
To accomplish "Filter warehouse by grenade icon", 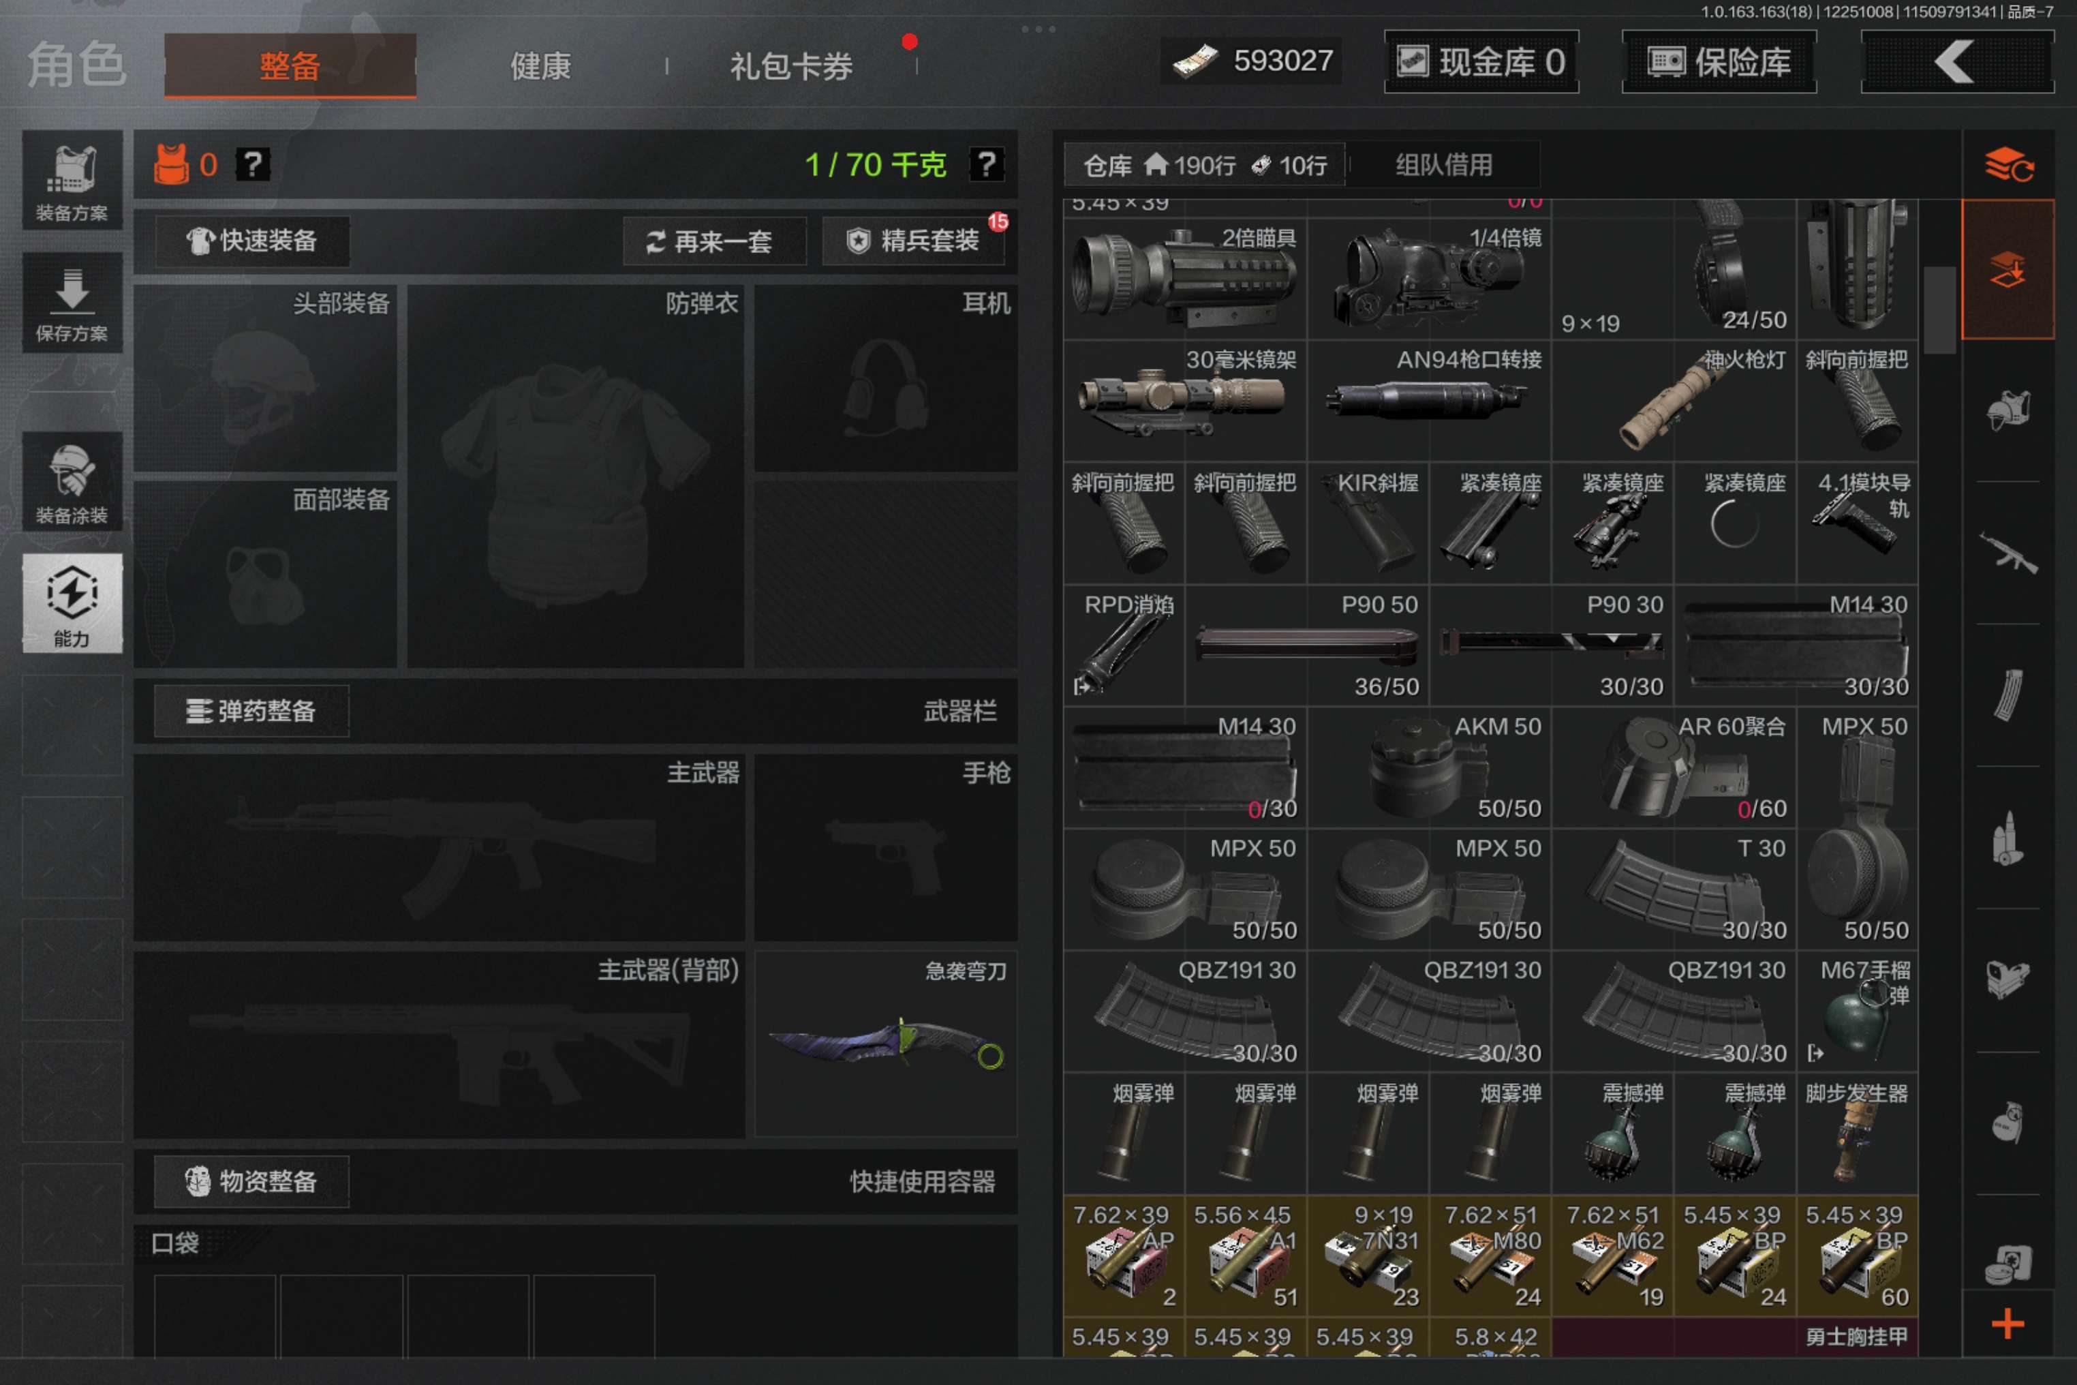I will 2007,1123.
